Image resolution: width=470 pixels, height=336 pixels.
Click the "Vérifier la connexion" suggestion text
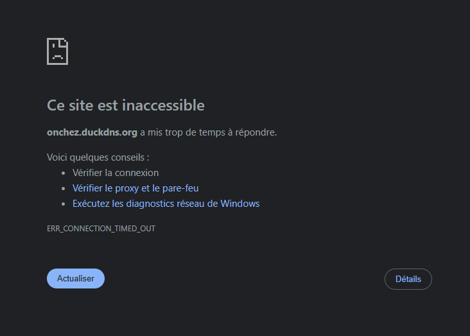click(x=116, y=173)
